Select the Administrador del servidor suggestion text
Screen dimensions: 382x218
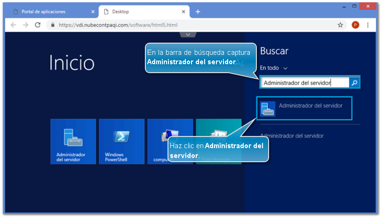click(292, 135)
